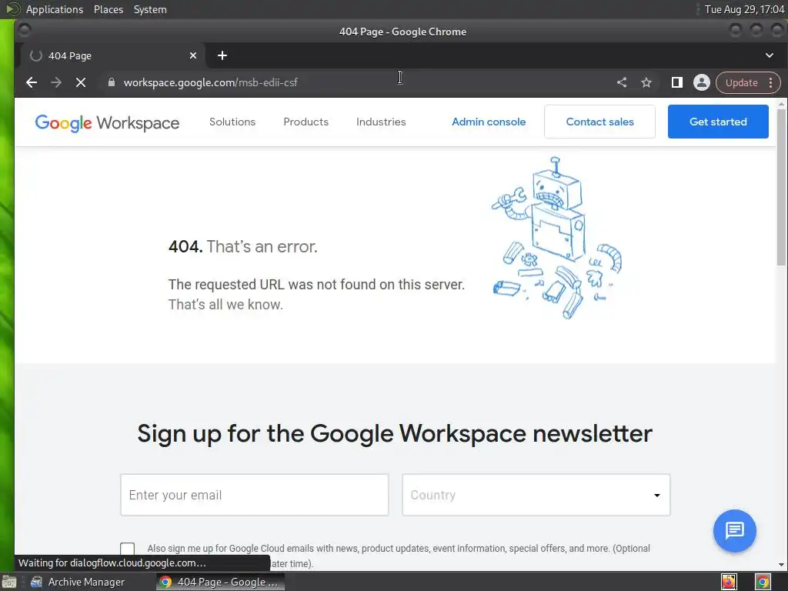Screen dimensions: 788x591
Task: Go to Admin console
Action: tap(489, 122)
